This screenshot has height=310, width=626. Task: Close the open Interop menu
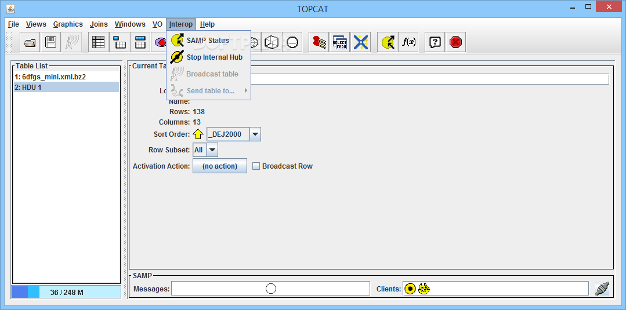point(181,24)
